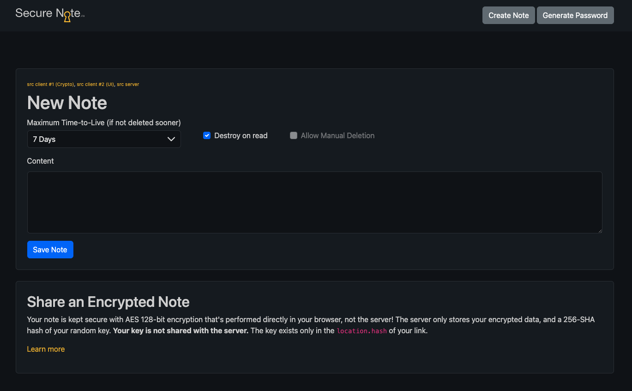
Task: Click the New Note heading
Action: pyautogui.click(x=66, y=103)
